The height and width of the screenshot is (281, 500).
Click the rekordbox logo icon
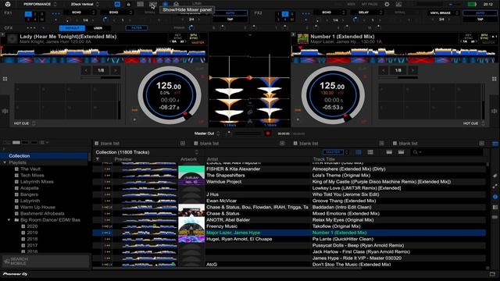point(8,4)
